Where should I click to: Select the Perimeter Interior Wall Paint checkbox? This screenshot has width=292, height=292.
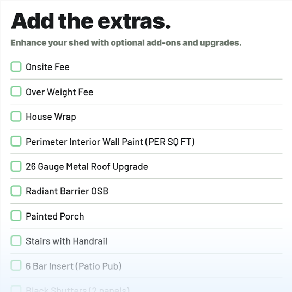coord(16,141)
